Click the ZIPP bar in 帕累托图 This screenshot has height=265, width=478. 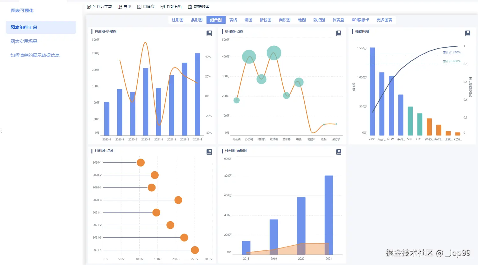point(372,92)
